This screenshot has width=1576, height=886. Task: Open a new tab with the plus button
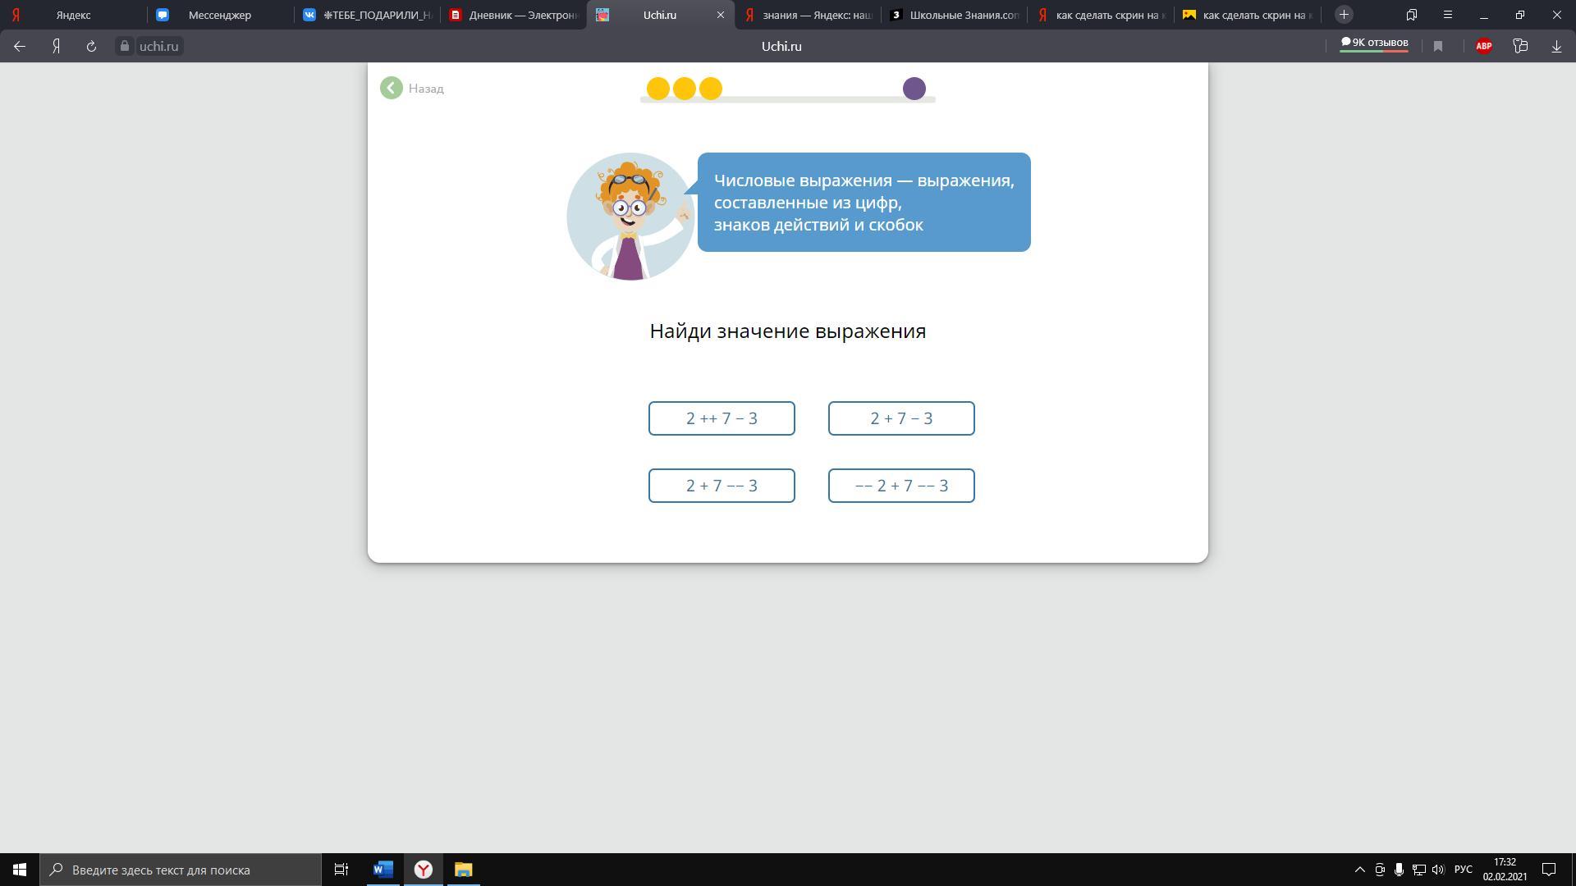pos(1344,15)
